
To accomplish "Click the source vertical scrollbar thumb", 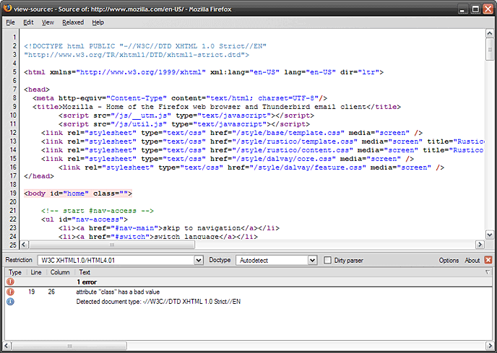I will point(489,49).
